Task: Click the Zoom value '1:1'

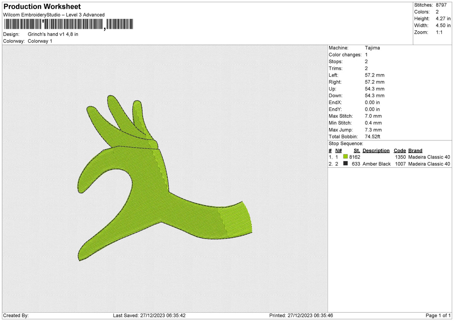Action: pyautogui.click(x=440, y=32)
